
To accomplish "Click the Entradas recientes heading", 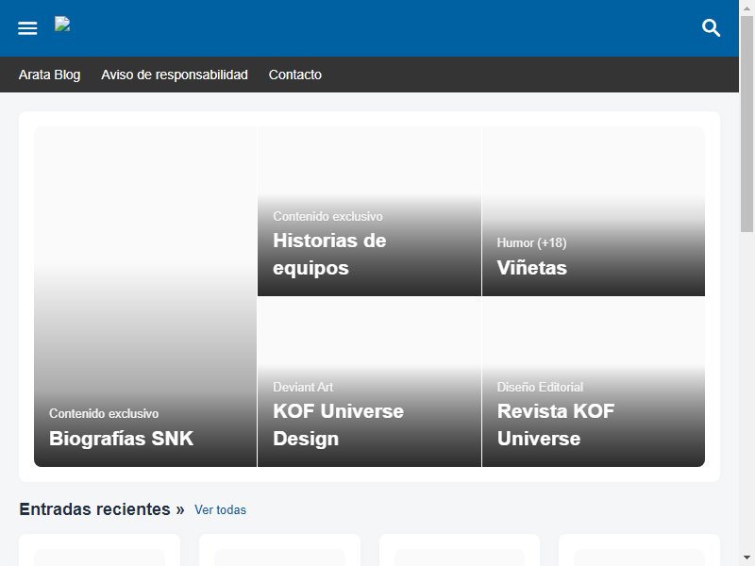I will [102, 509].
